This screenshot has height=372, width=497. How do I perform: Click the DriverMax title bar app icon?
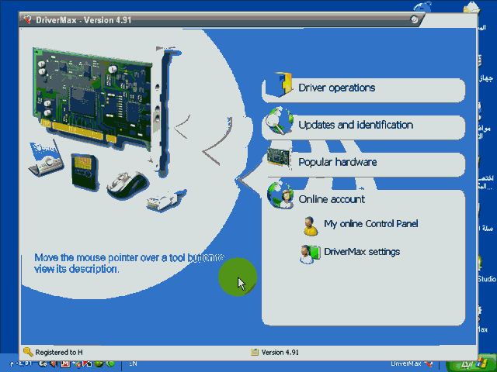click(26, 19)
